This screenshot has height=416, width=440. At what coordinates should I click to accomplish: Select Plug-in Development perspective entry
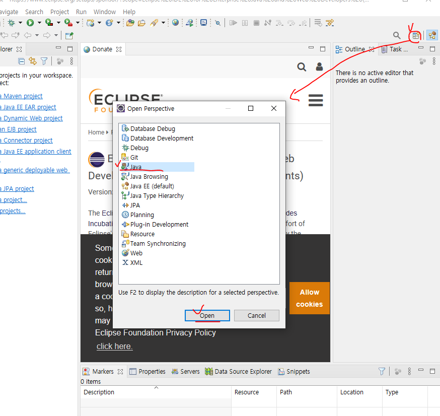coord(155,224)
